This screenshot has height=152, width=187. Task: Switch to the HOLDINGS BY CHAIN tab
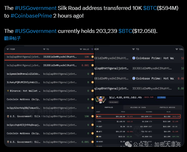tap(138, 107)
